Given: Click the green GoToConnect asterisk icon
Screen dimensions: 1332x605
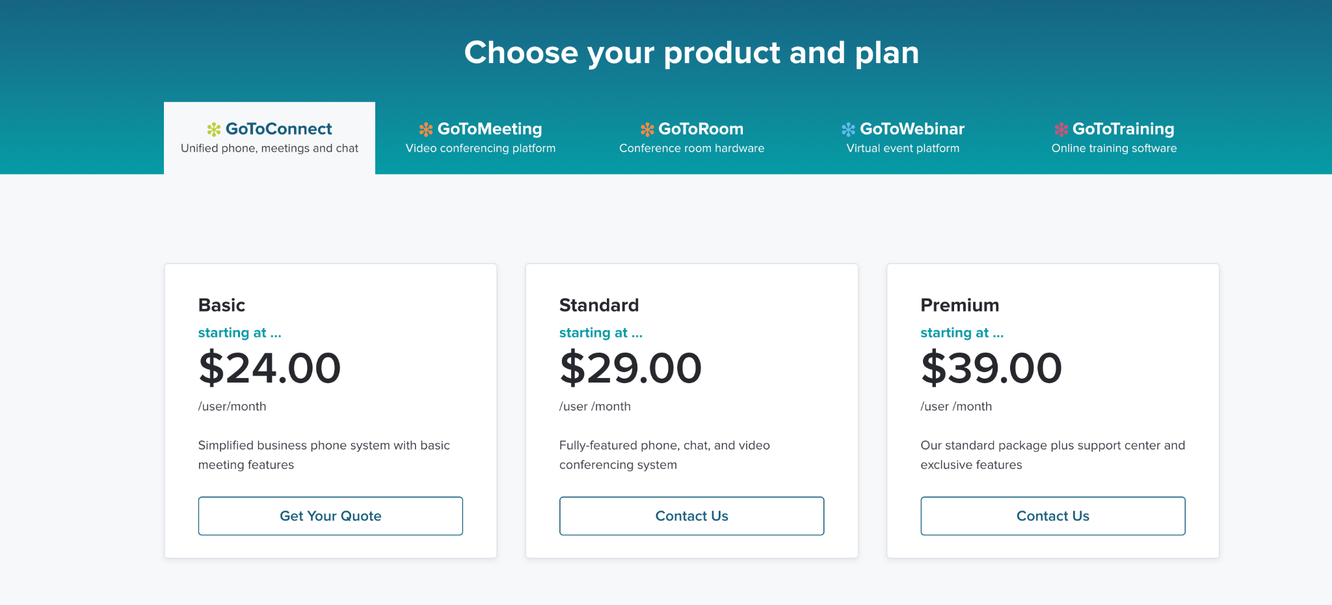Looking at the screenshot, I should [213, 129].
